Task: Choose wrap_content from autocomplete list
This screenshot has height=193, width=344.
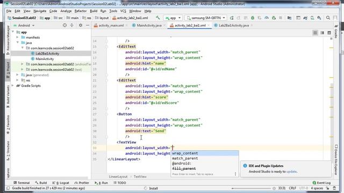Action: (x=205, y=153)
